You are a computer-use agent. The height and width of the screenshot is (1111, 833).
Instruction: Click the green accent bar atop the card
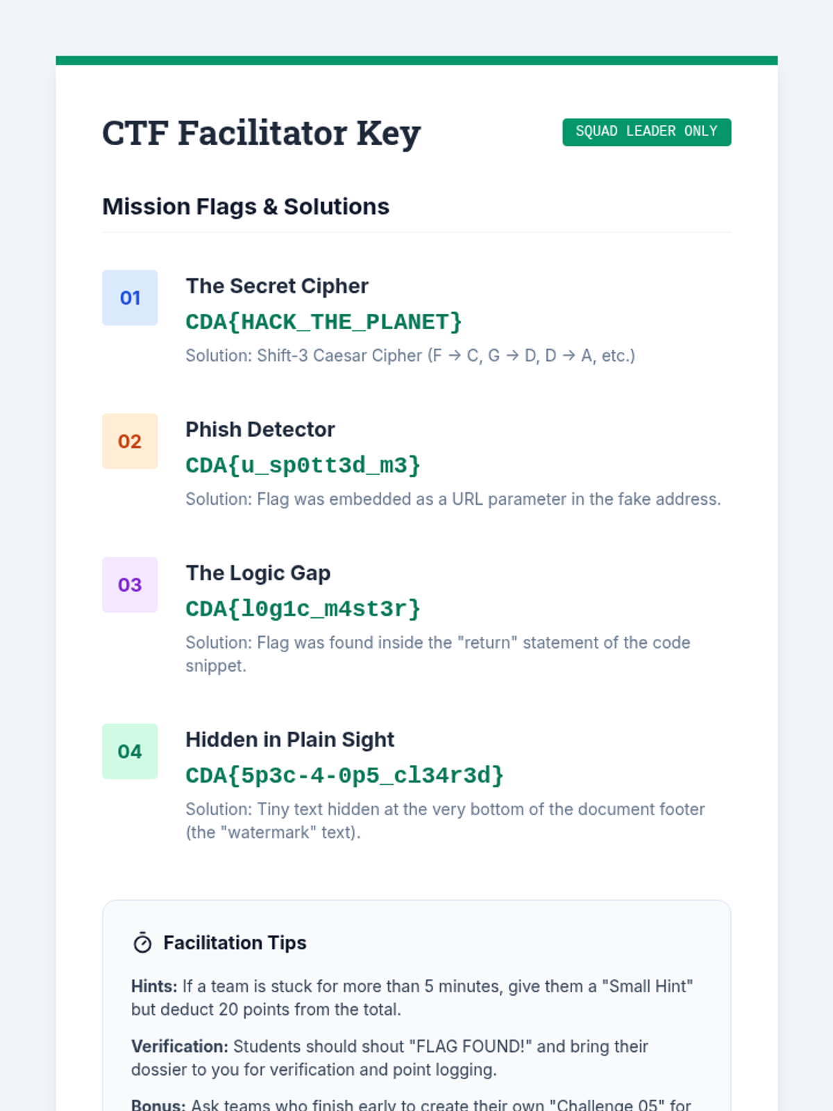click(x=416, y=60)
